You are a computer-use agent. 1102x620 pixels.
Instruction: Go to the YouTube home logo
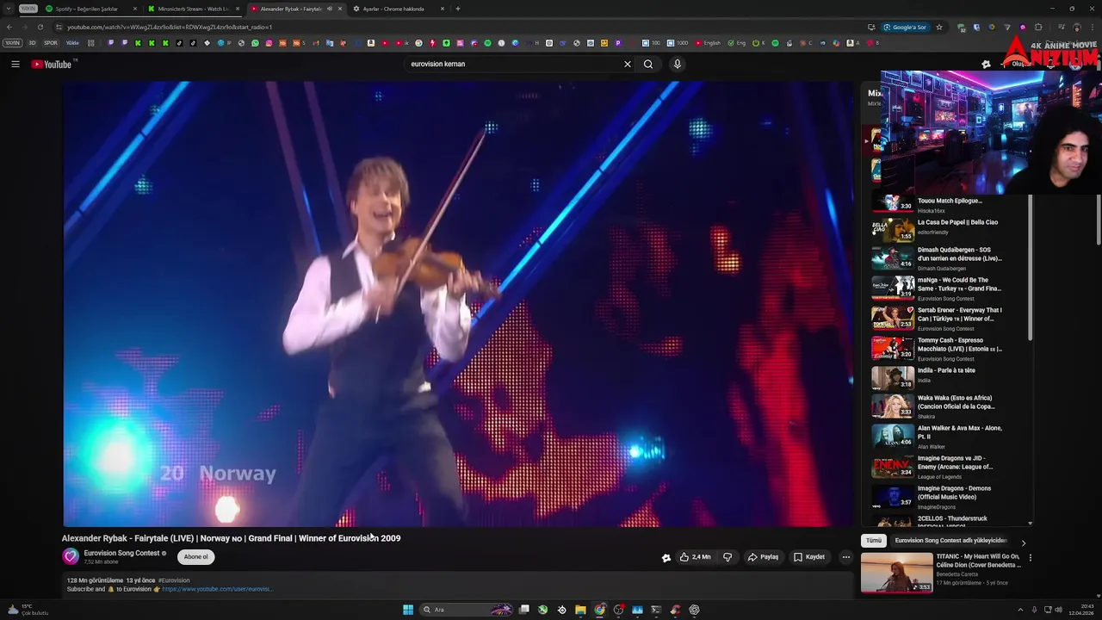coord(53,64)
